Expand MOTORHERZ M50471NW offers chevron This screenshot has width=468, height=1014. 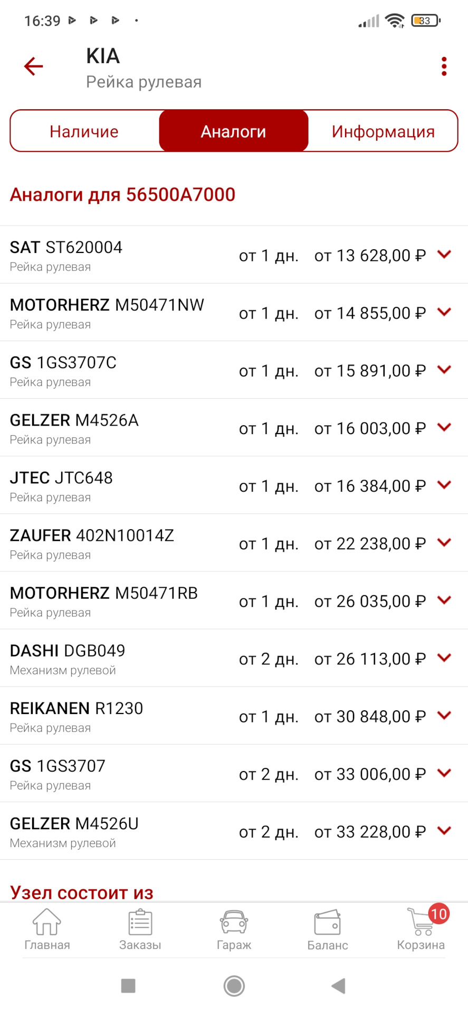tap(444, 312)
